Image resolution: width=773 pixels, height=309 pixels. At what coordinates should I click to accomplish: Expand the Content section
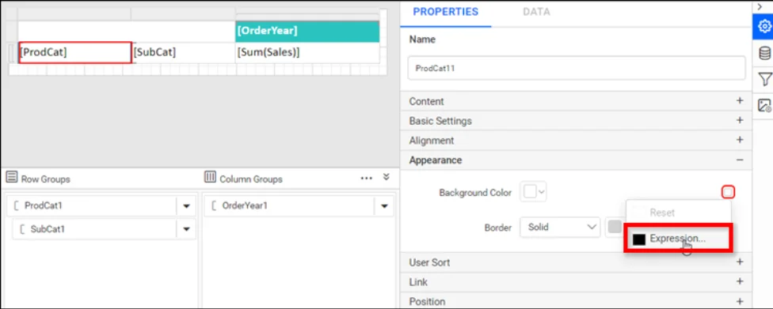click(x=577, y=101)
